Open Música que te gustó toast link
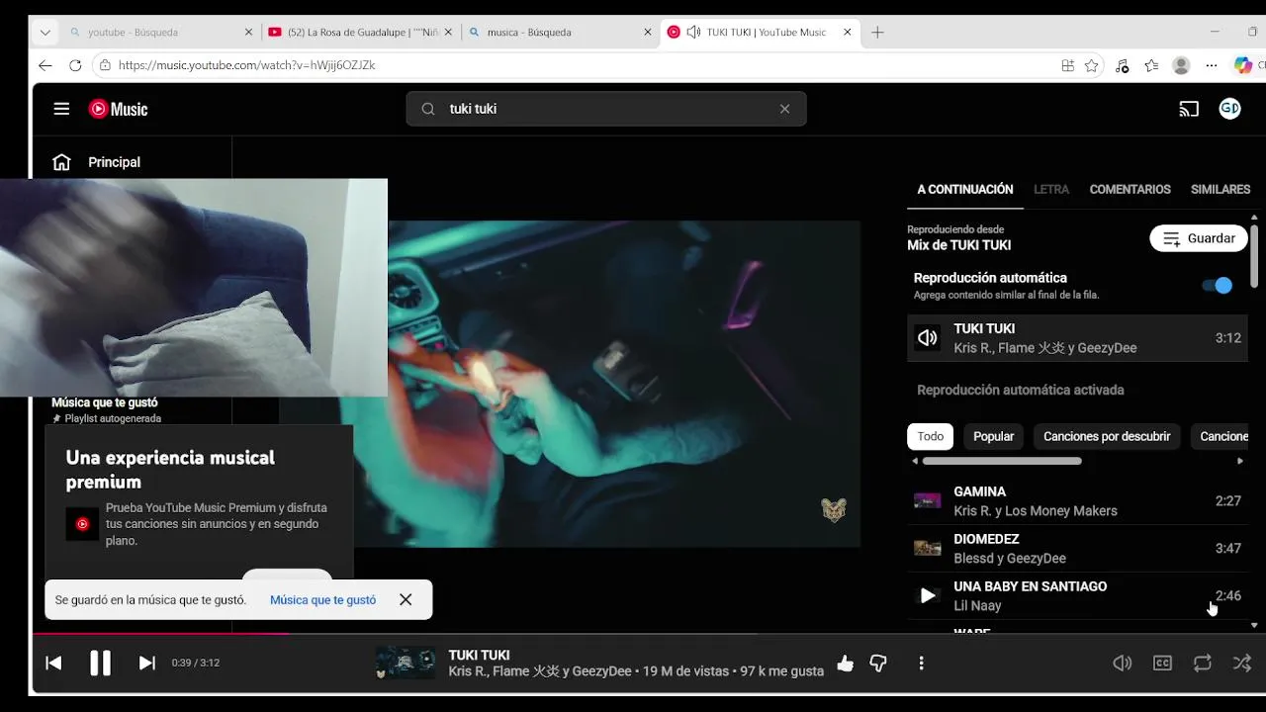The height and width of the screenshot is (712, 1266). 322,600
